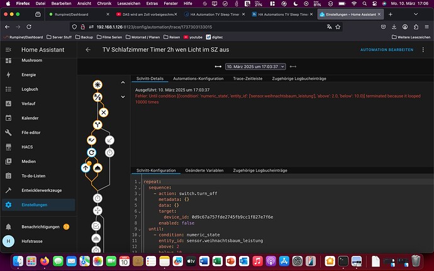Open Firefox downloads panel
The width and height of the screenshot is (434, 271).
coord(394,27)
